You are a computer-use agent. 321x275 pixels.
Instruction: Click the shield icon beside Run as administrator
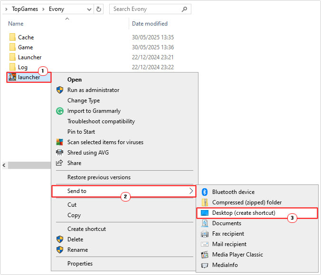pyautogui.click(x=60, y=90)
